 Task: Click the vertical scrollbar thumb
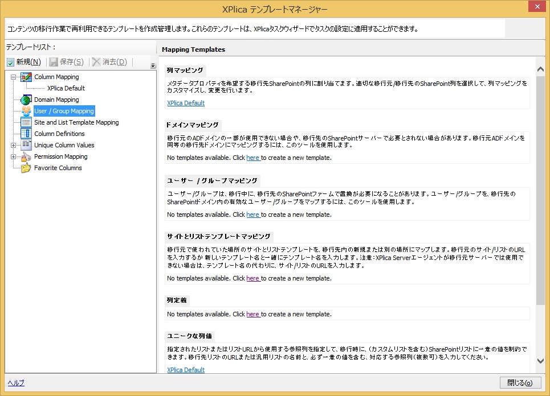(x=540, y=190)
